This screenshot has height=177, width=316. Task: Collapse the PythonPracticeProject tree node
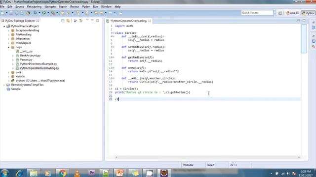pos(4,26)
